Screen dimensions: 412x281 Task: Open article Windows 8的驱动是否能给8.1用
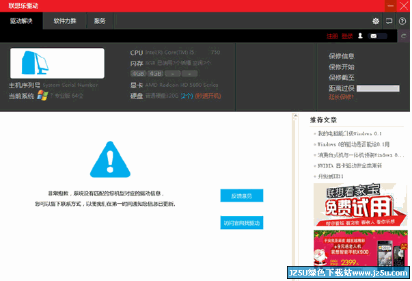click(x=353, y=144)
